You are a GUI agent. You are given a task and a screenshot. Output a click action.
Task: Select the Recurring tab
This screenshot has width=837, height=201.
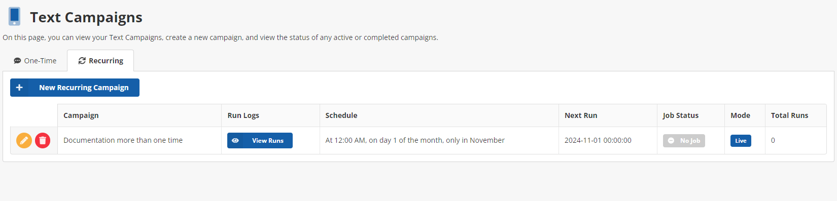tap(100, 61)
